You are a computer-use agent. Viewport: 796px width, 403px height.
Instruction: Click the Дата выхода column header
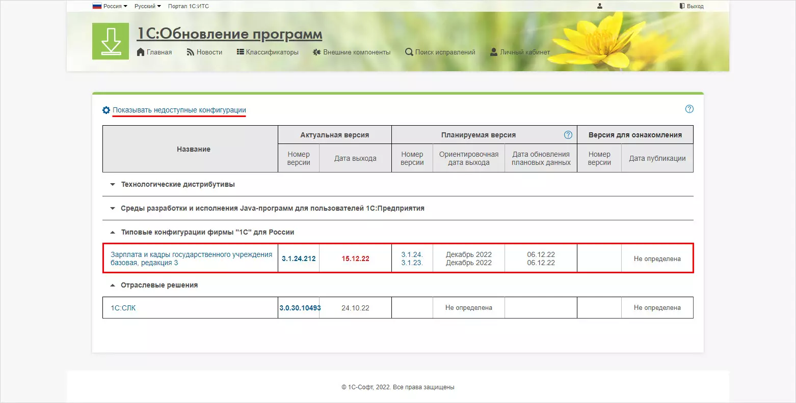(x=356, y=158)
